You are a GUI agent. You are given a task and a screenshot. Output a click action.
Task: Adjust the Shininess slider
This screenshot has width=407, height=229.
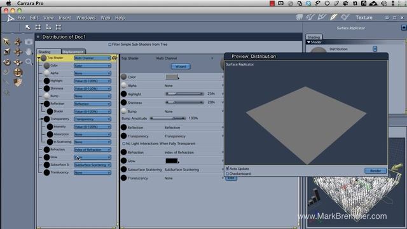[x=184, y=102]
